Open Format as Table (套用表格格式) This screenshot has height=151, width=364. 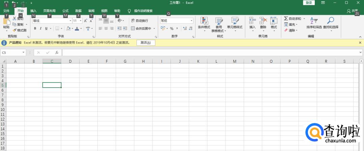219,24
